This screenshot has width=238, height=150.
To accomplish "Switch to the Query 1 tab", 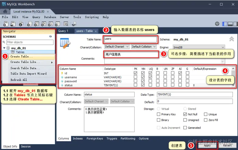I will pyautogui.click(x=63, y=31).
